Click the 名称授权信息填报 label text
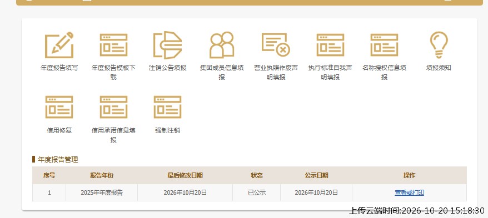Image resolution: width=488 pixels, height=218 pixels. click(385, 72)
